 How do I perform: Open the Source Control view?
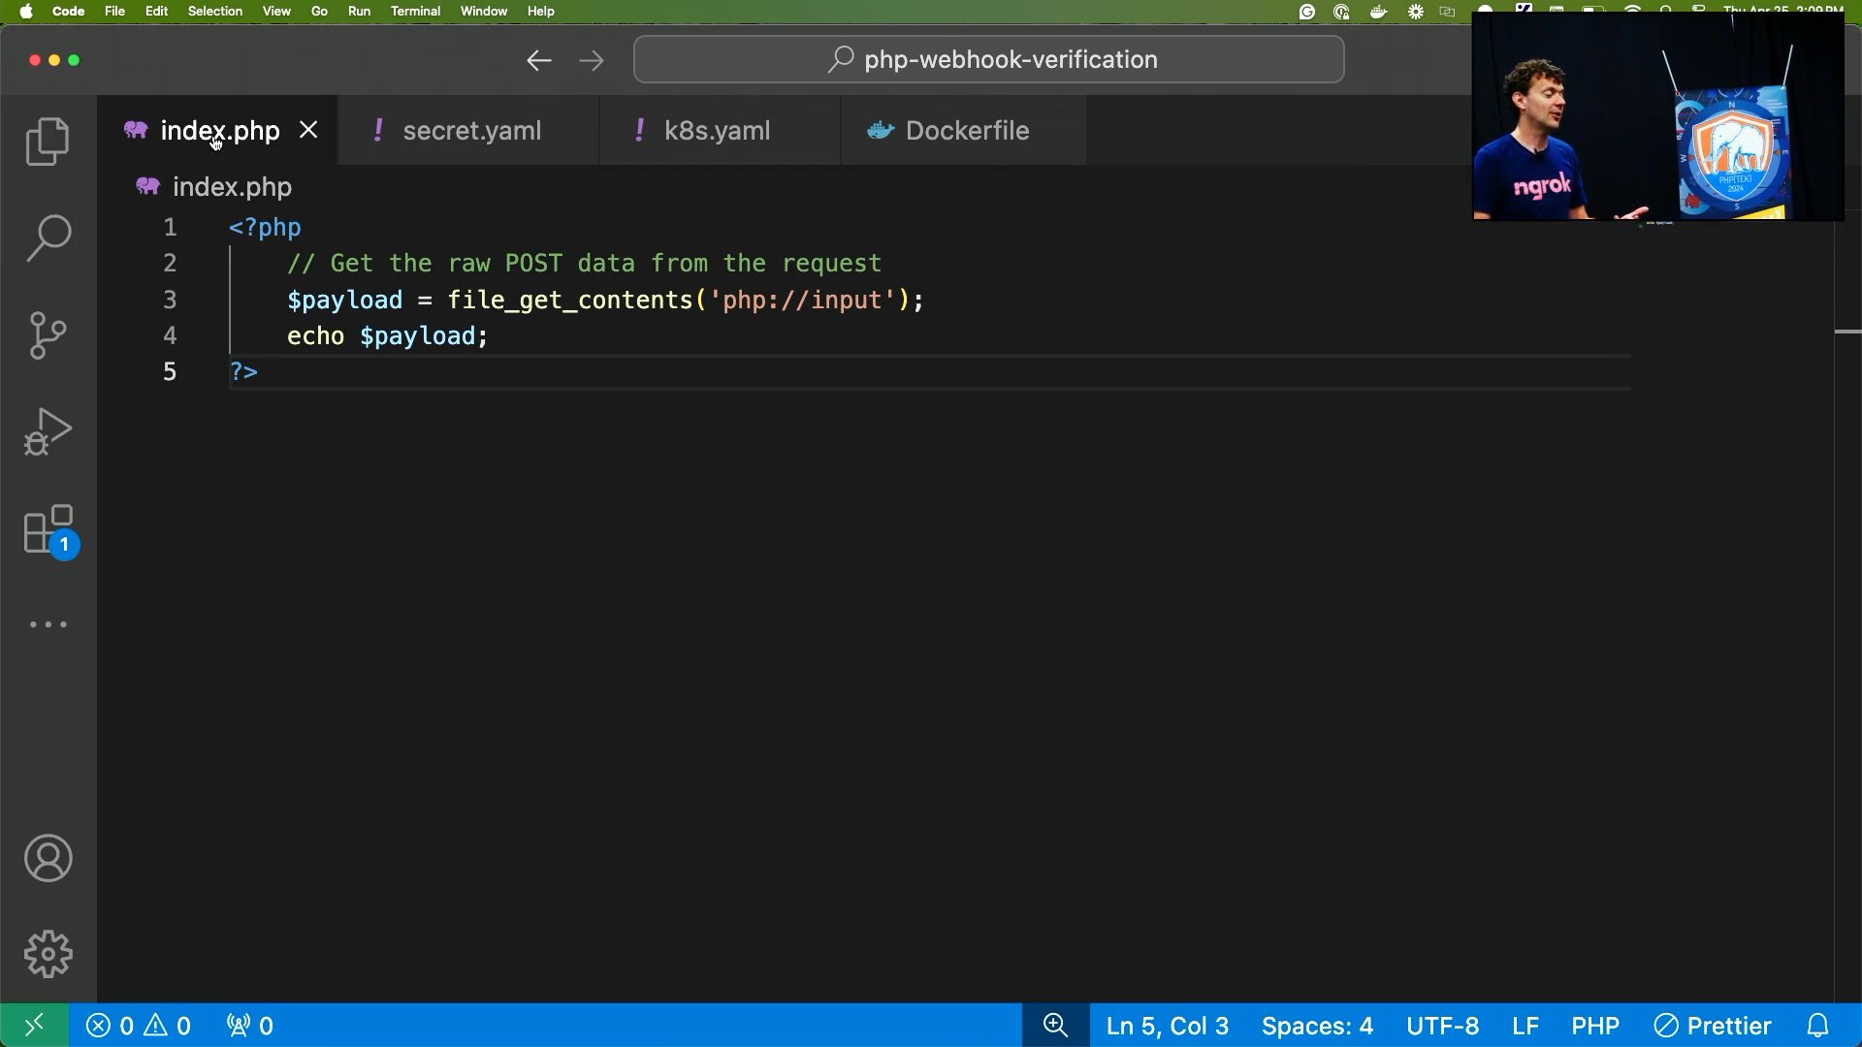point(48,335)
